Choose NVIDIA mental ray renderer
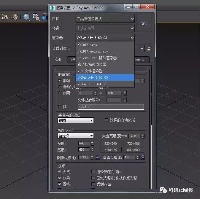 (105, 51)
